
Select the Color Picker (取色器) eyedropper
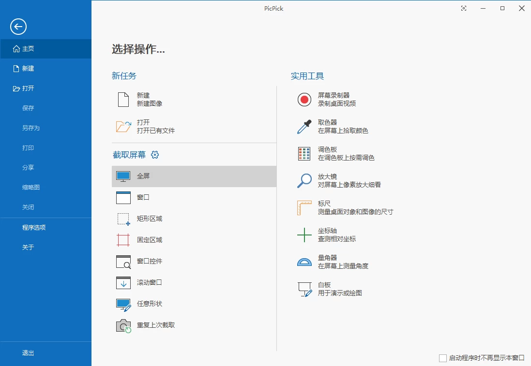(x=304, y=127)
